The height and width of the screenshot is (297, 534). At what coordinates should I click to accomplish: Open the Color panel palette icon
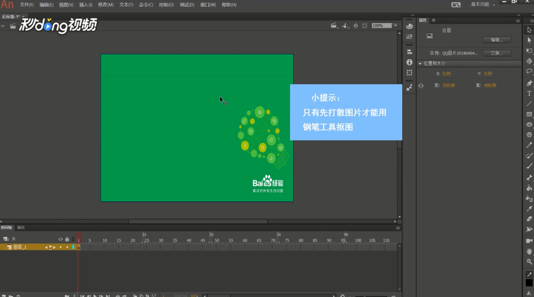(409, 26)
